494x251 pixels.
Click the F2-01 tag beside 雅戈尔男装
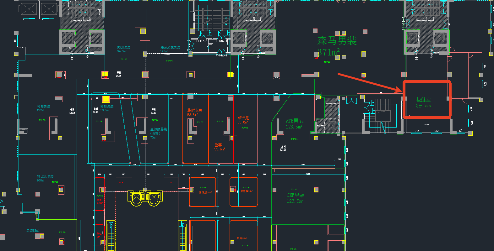tap(55, 182)
